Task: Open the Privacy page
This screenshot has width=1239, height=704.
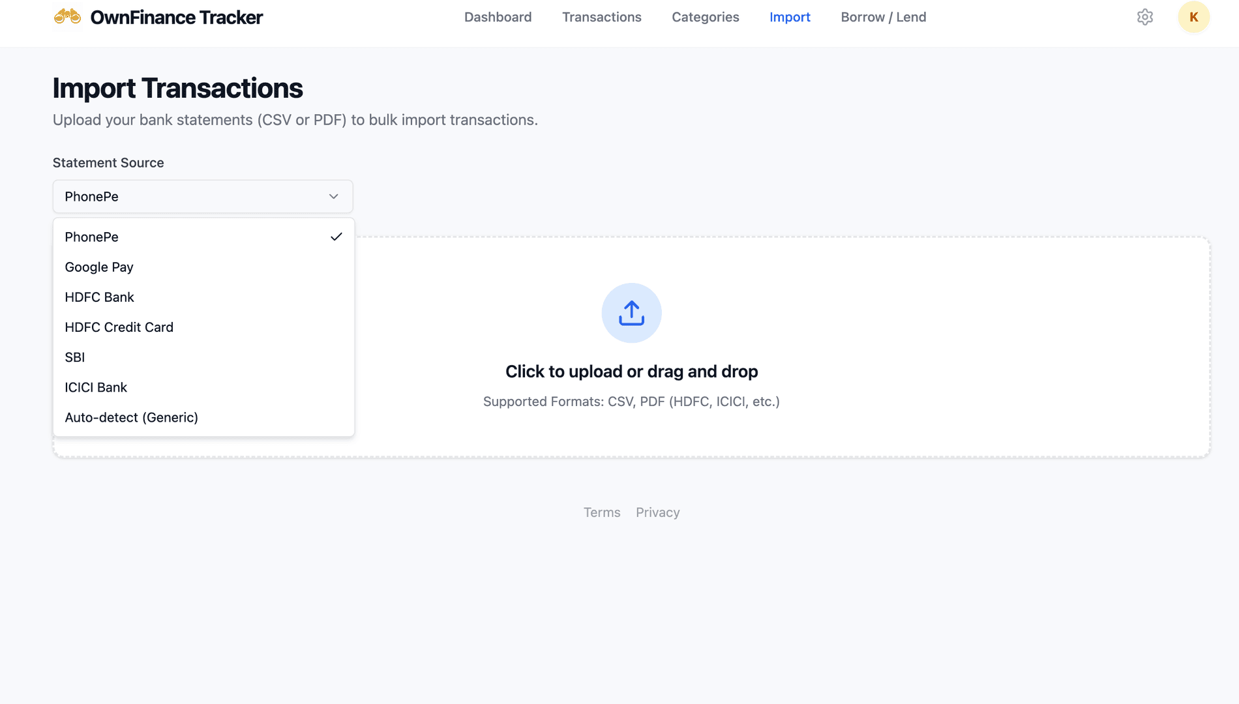Action: (x=657, y=512)
